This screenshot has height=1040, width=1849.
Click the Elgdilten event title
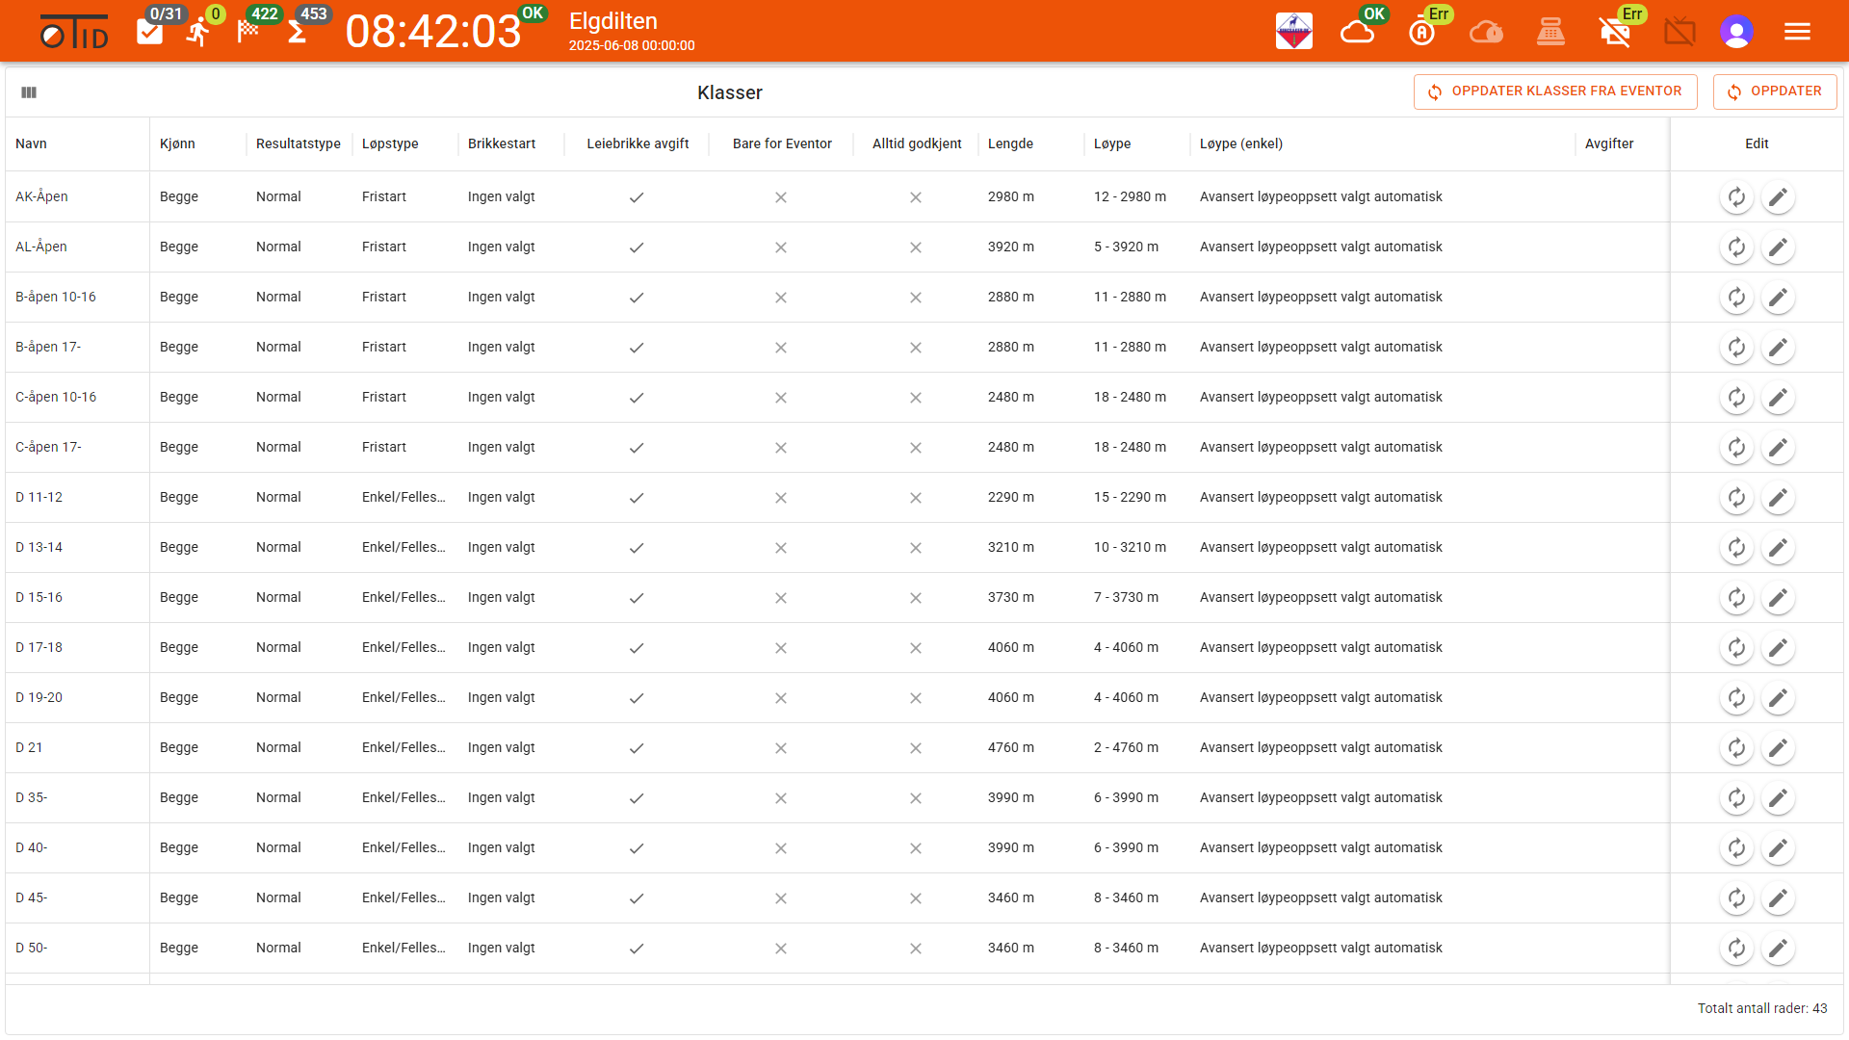613,21
